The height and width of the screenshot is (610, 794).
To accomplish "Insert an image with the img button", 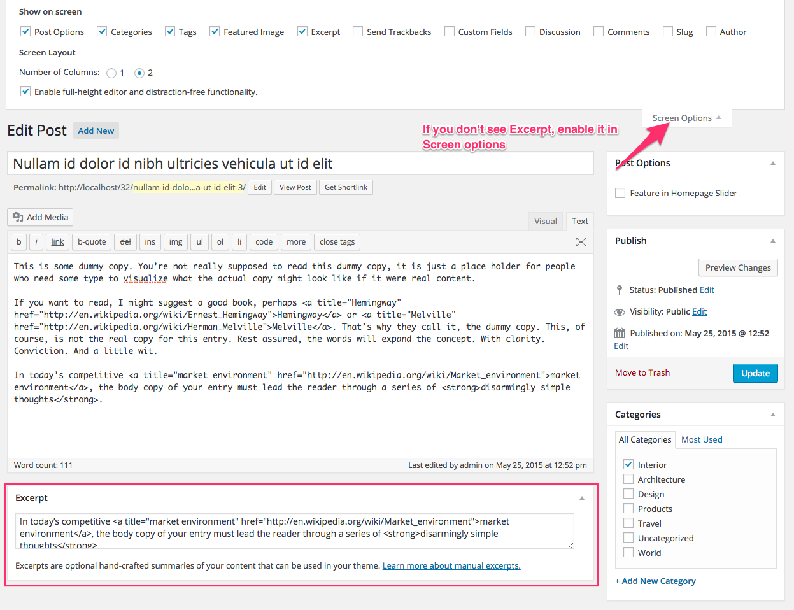I will pyautogui.click(x=176, y=242).
